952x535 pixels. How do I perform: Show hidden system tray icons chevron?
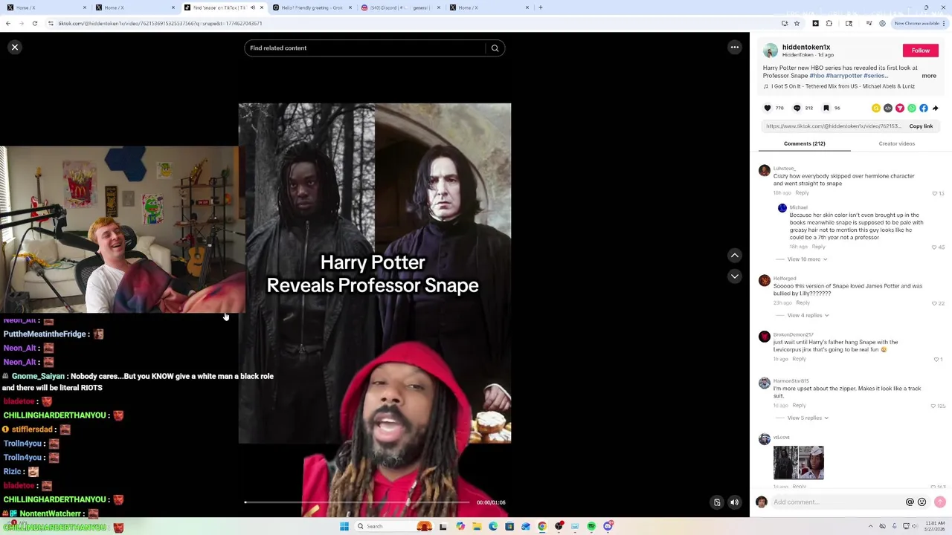871,526
